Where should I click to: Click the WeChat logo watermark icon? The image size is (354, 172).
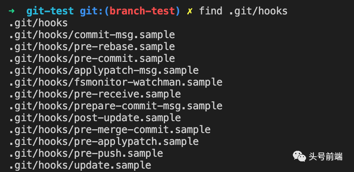tap(299, 156)
